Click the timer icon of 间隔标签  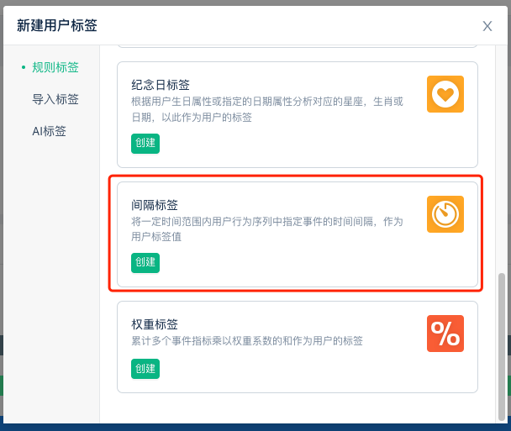(x=445, y=214)
